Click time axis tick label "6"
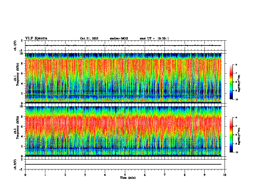The width and height of the screenshot is (253, 196). pos(145,175)
